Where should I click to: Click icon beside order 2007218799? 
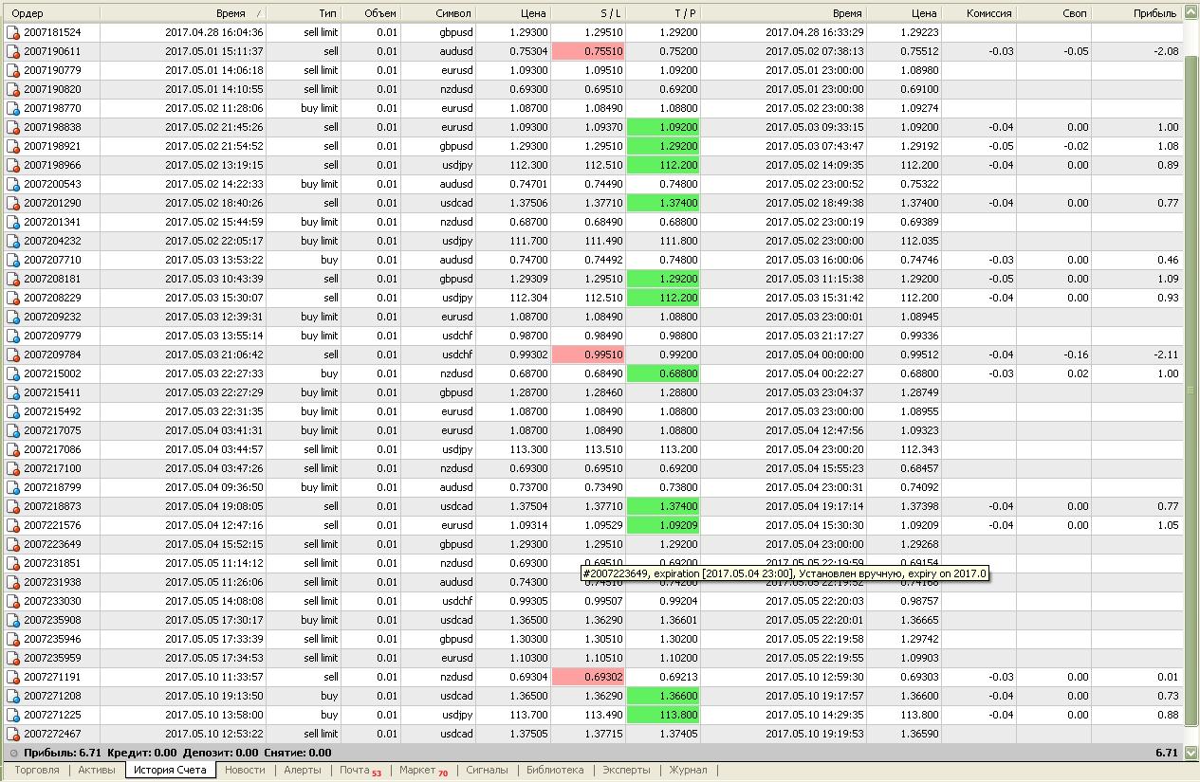(x=13, y=487)
